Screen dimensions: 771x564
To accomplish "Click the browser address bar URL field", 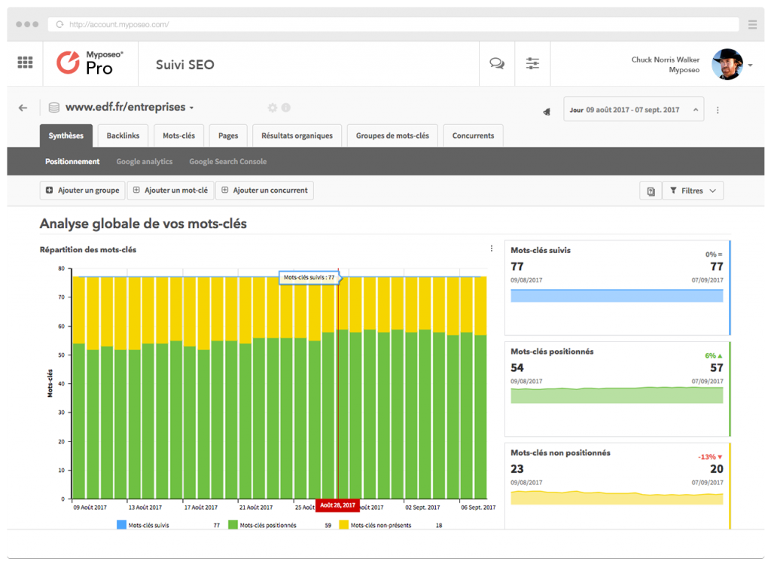I will click(x=393, y=24).
